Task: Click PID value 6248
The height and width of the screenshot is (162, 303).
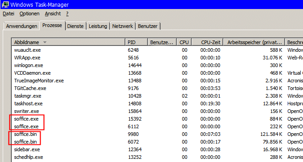Action: pyautogui.click(x=133, y=50)
